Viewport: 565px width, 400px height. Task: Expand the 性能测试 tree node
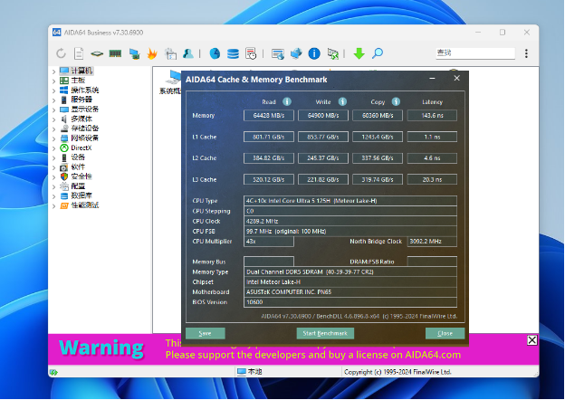coord(53,206)
